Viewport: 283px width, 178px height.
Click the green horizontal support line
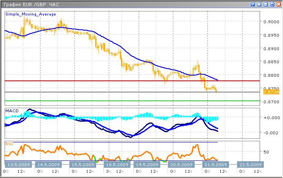pyautogui.click(x=123, y=100)
